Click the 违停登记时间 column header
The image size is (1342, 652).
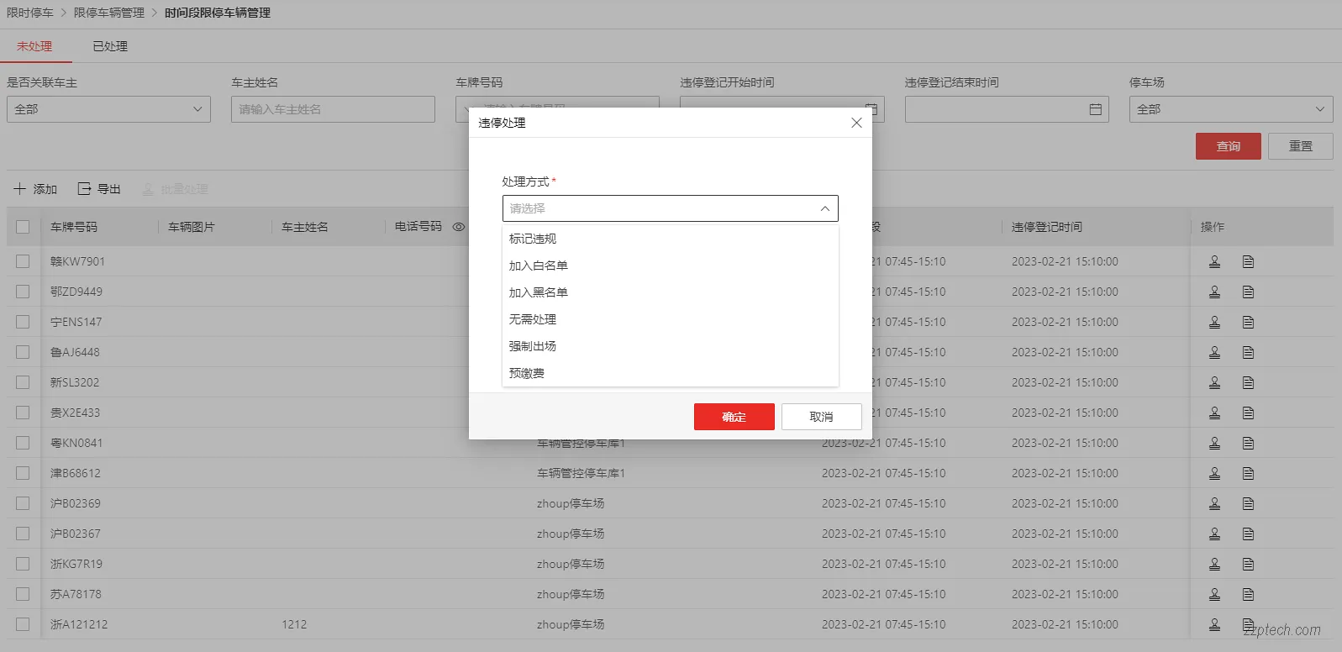1047,227
